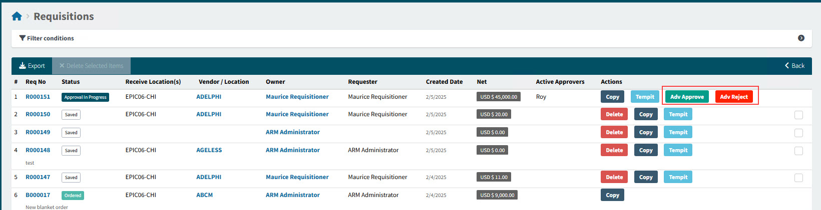
Task: Click the home icon in breadcrumb
Action: coord(17,16)
